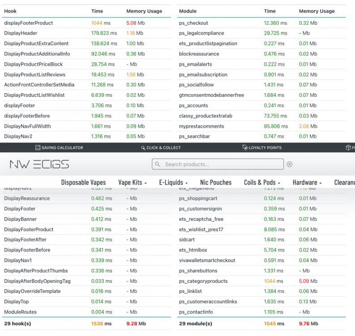
Task: Select DisplayProductListWishlist hook name
Action: (x=34, y=95)
